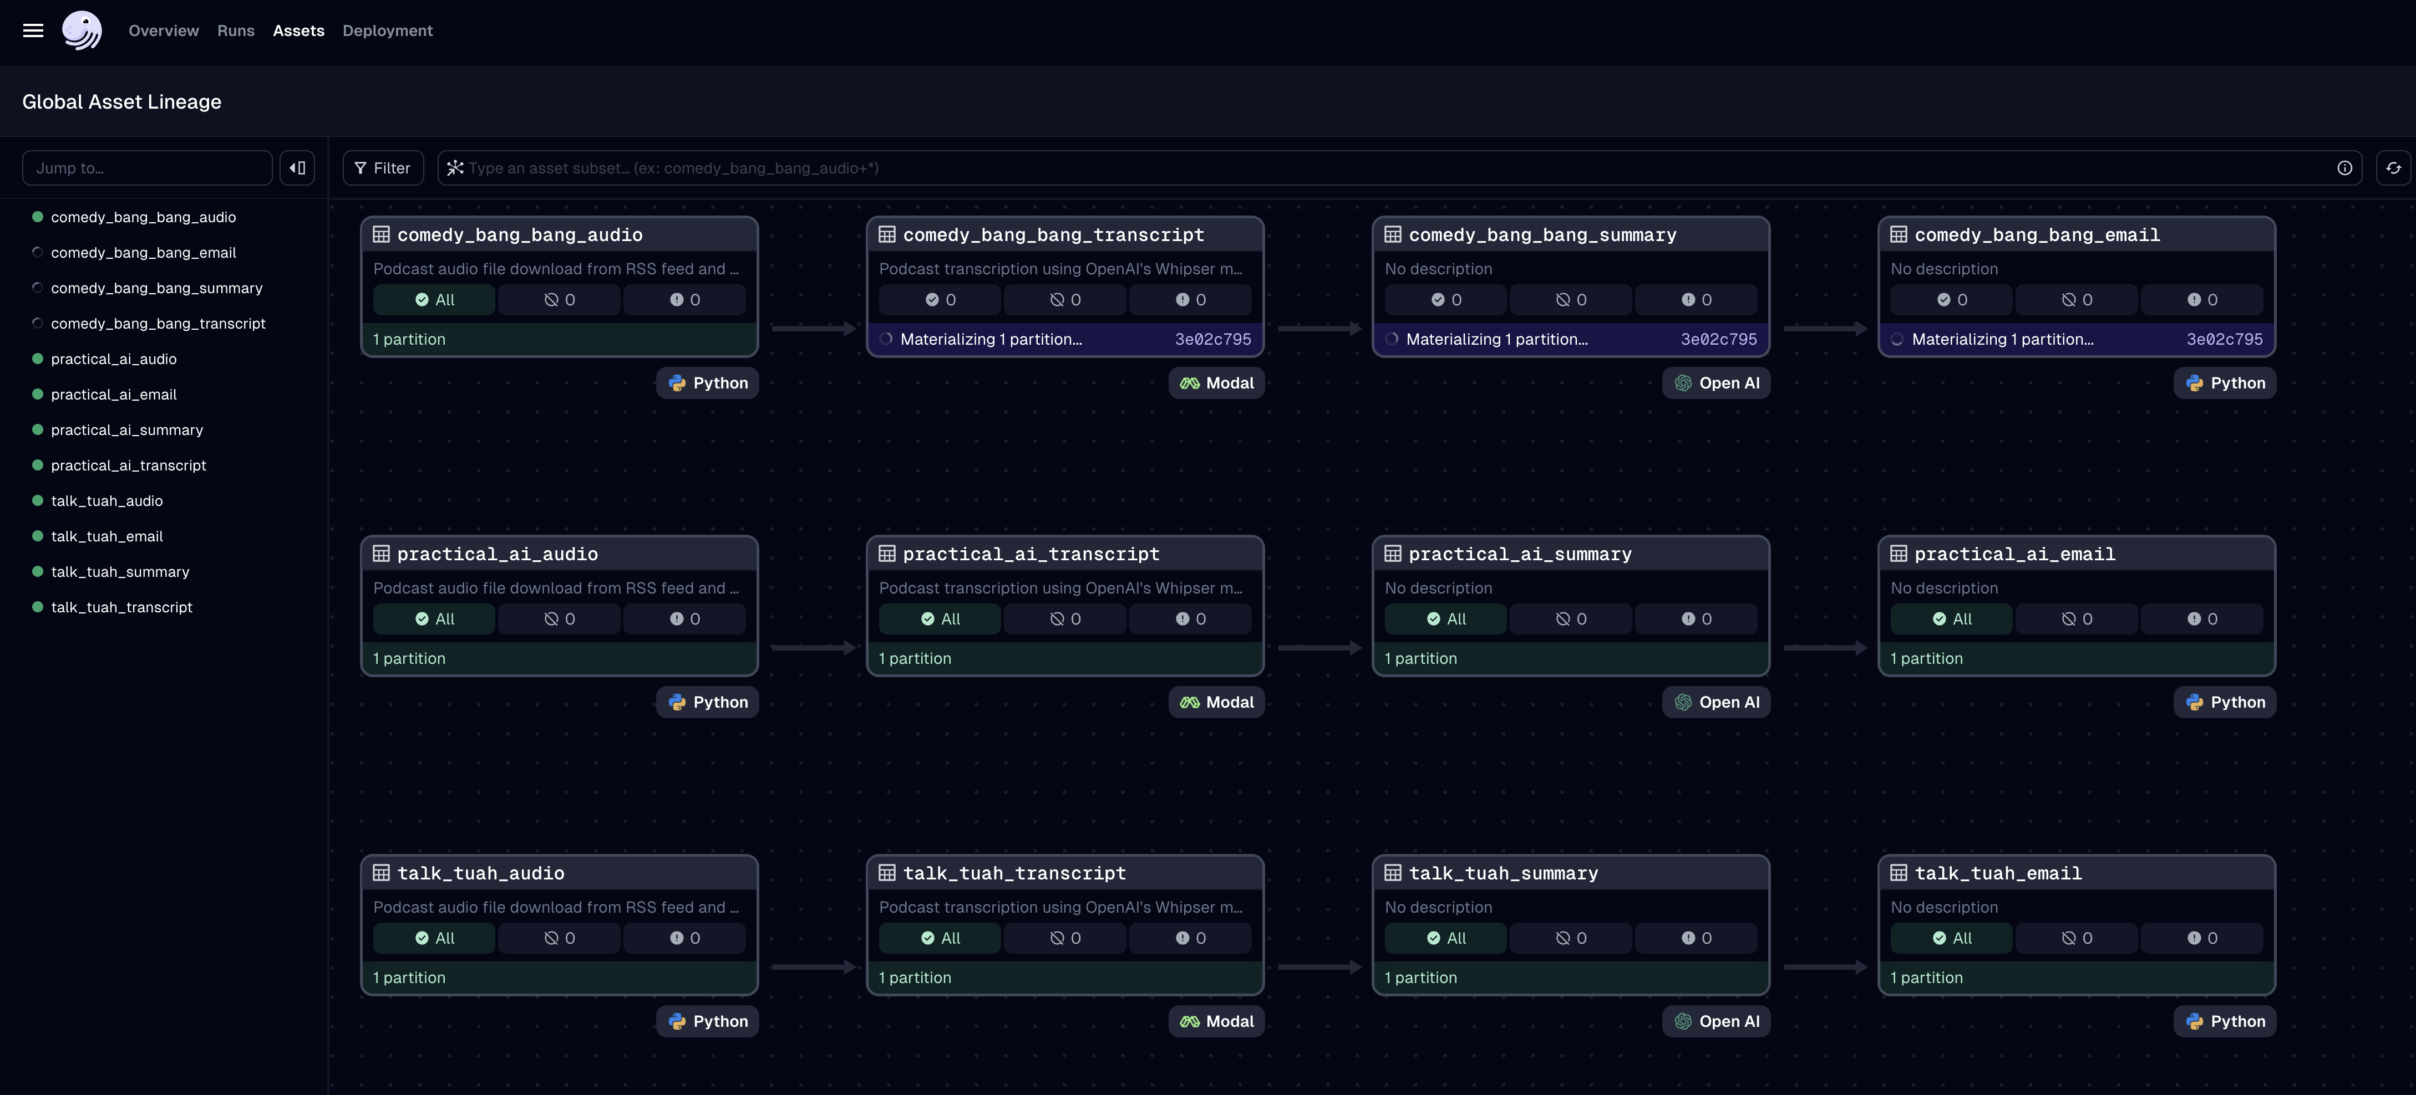The height and width of the screenshot is (1095, 2416).
Task: Click Open AI tag under talk_tuah_summary
Action: pyautogui.click(x=1717, y=1021)
